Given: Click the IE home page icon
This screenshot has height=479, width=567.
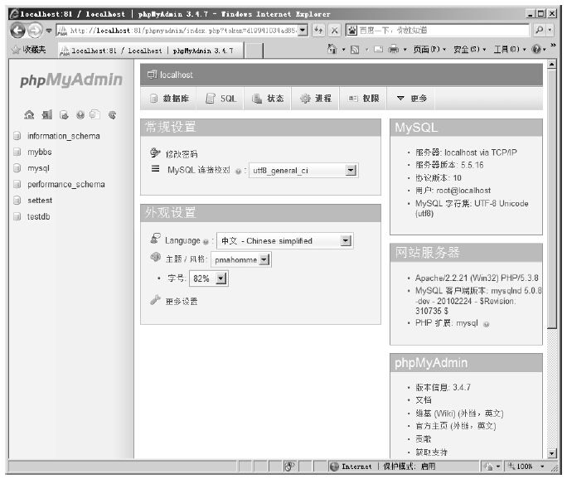Looking at the screenshot, I should click(332, 49).
